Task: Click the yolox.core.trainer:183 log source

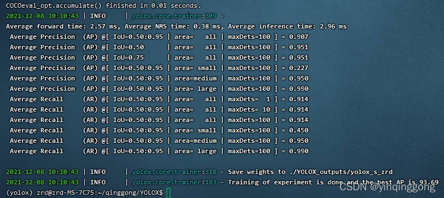Action: 174,182
